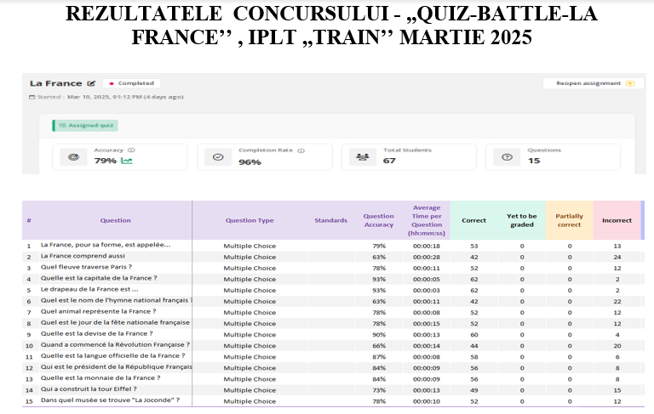Image resolution: width=654 pixels, height=414 pixels.
Task: Click the Assigned quiz tag
Action: (x=84, y=125)
